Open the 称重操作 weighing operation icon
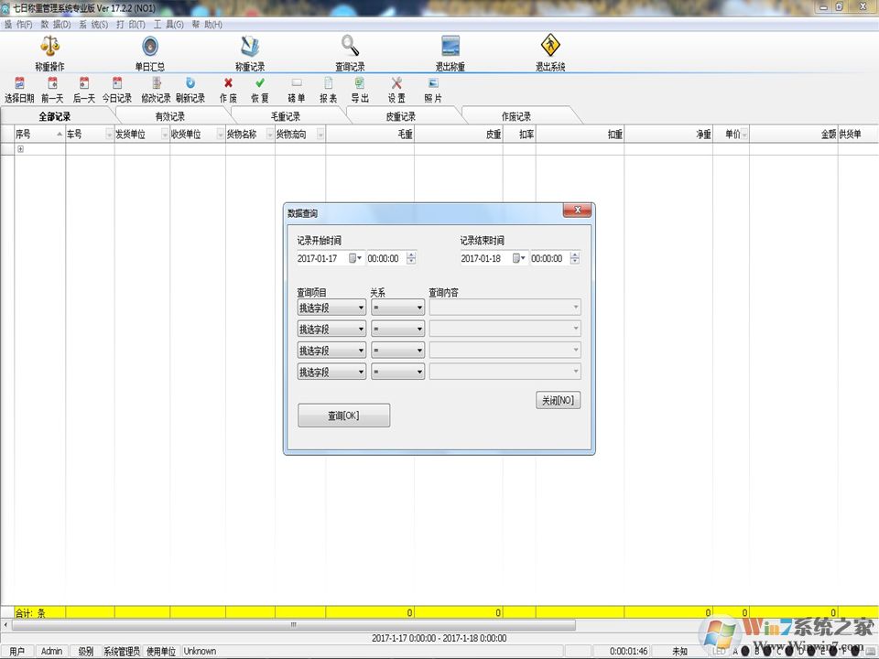Viewport: 879px width, 659px height. coord(49,47)
